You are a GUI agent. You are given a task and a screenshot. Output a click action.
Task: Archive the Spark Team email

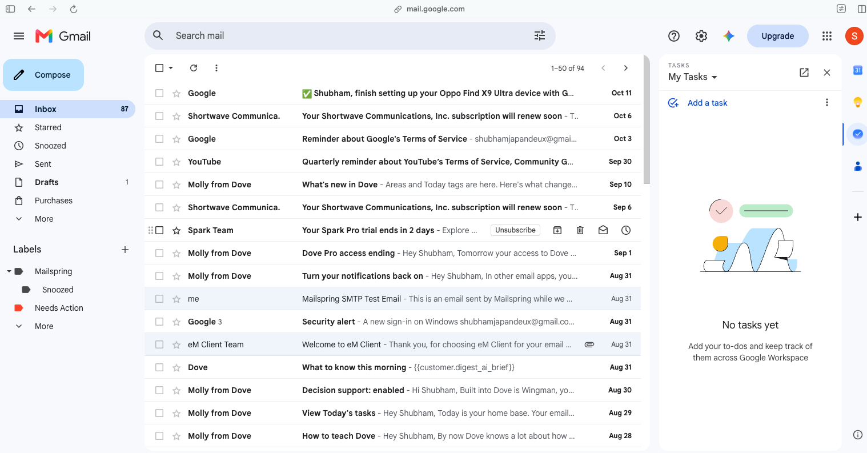[x=557, y=230]
